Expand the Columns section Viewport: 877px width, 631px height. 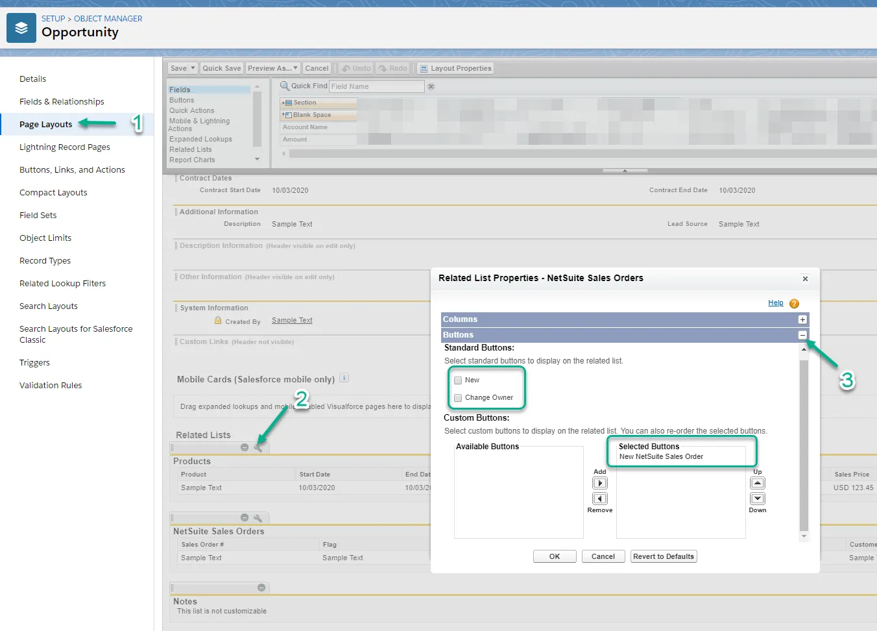802,319
